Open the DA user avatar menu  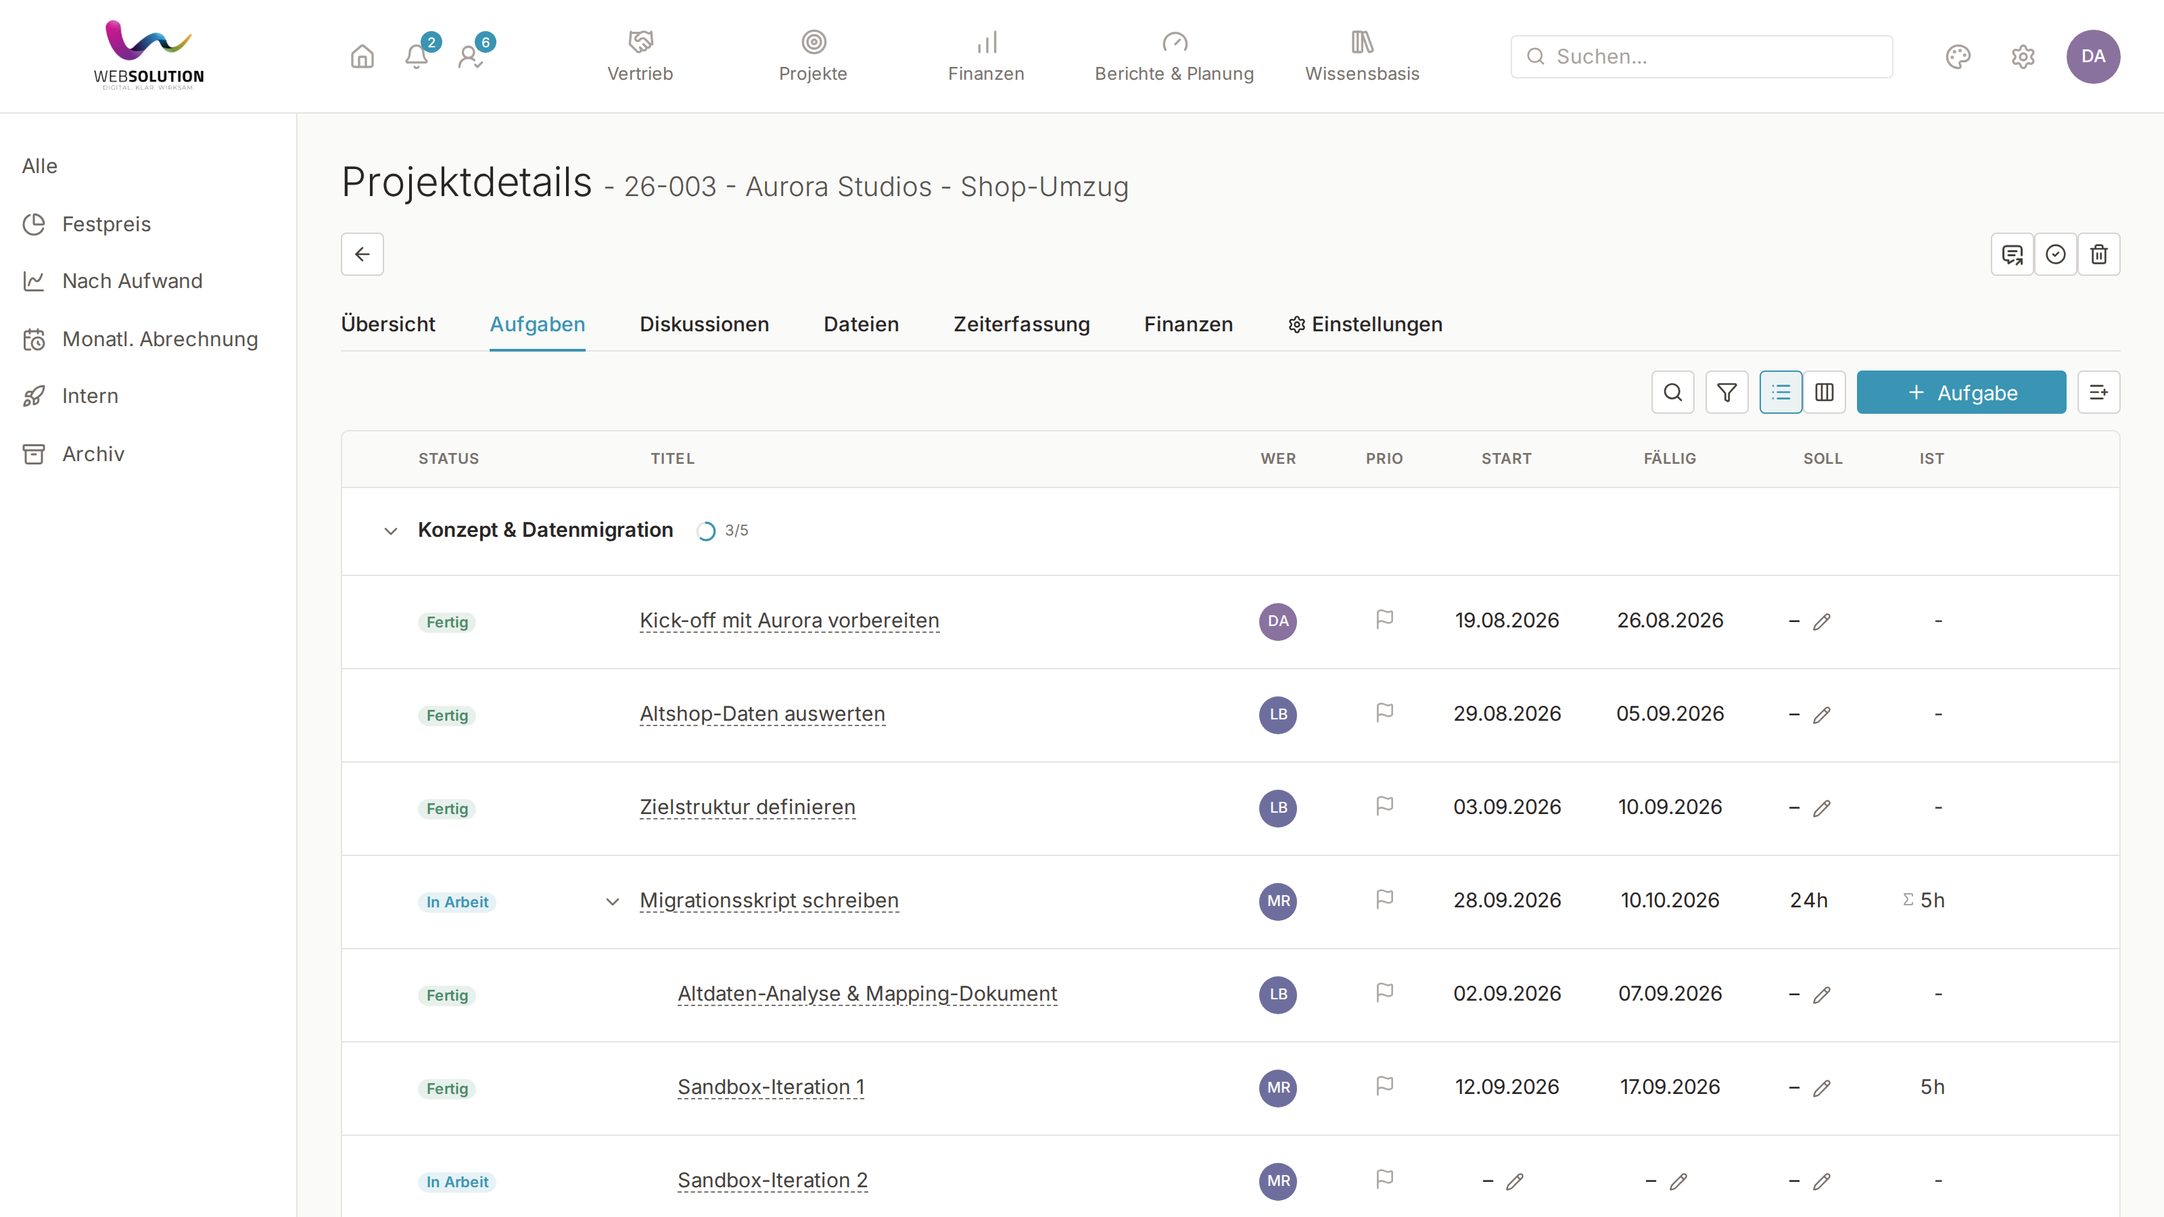click(x=2092, y=56)
